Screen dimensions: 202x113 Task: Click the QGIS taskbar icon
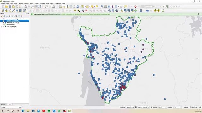click(x=69, y=111)
